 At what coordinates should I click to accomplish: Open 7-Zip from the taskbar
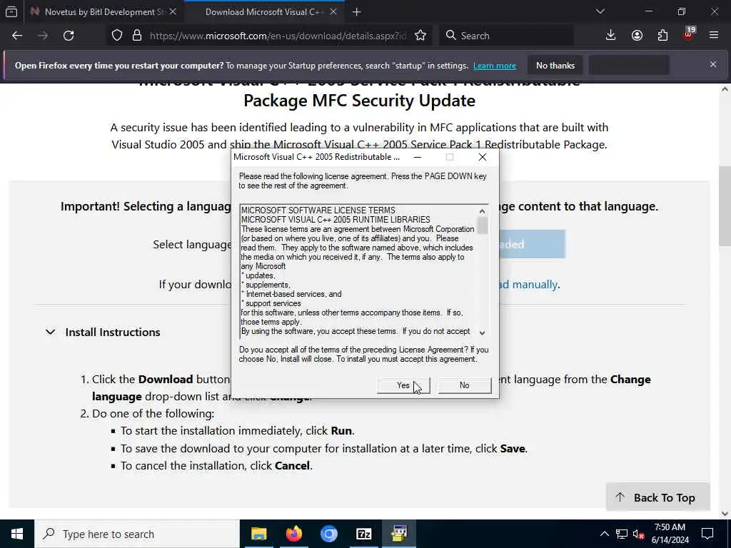(363, 534)
